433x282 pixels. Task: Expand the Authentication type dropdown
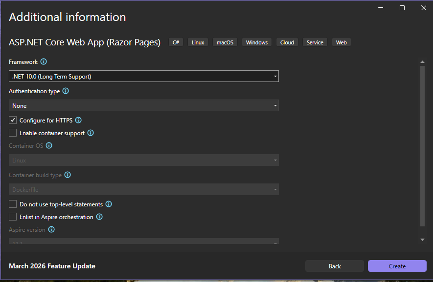tap(144, 106)
